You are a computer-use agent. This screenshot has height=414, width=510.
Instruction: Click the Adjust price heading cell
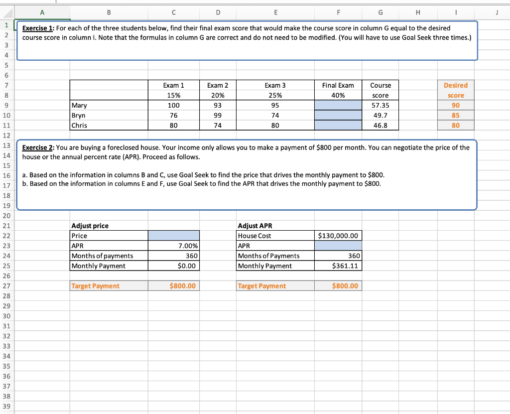(109, 226)
